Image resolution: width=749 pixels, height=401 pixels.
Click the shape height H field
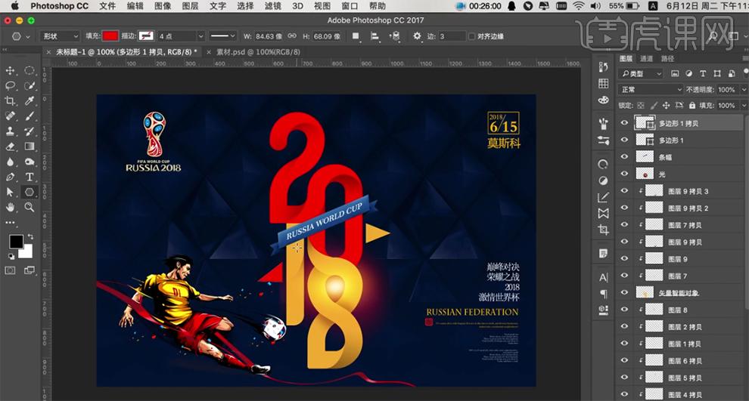(327, 36)
